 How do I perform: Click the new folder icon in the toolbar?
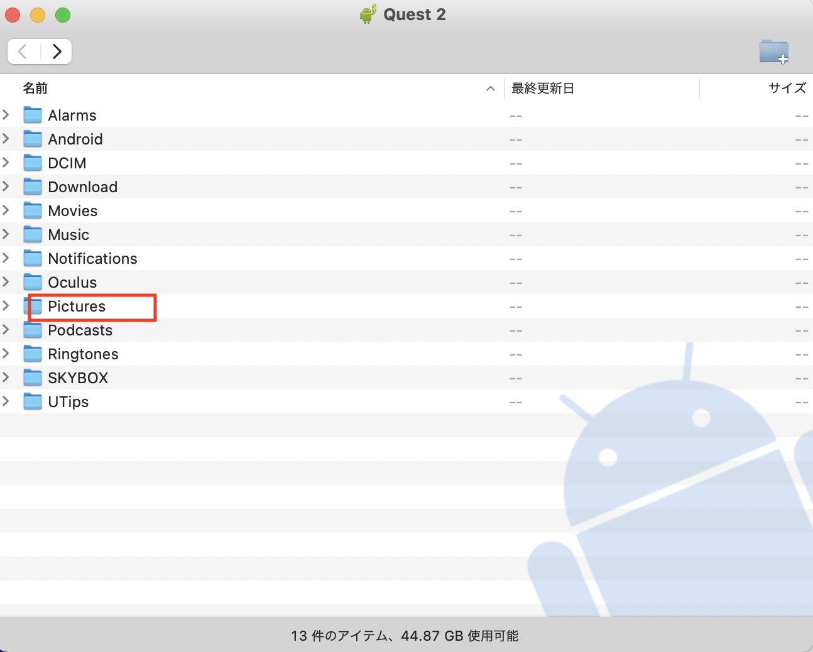click(773, 52)
